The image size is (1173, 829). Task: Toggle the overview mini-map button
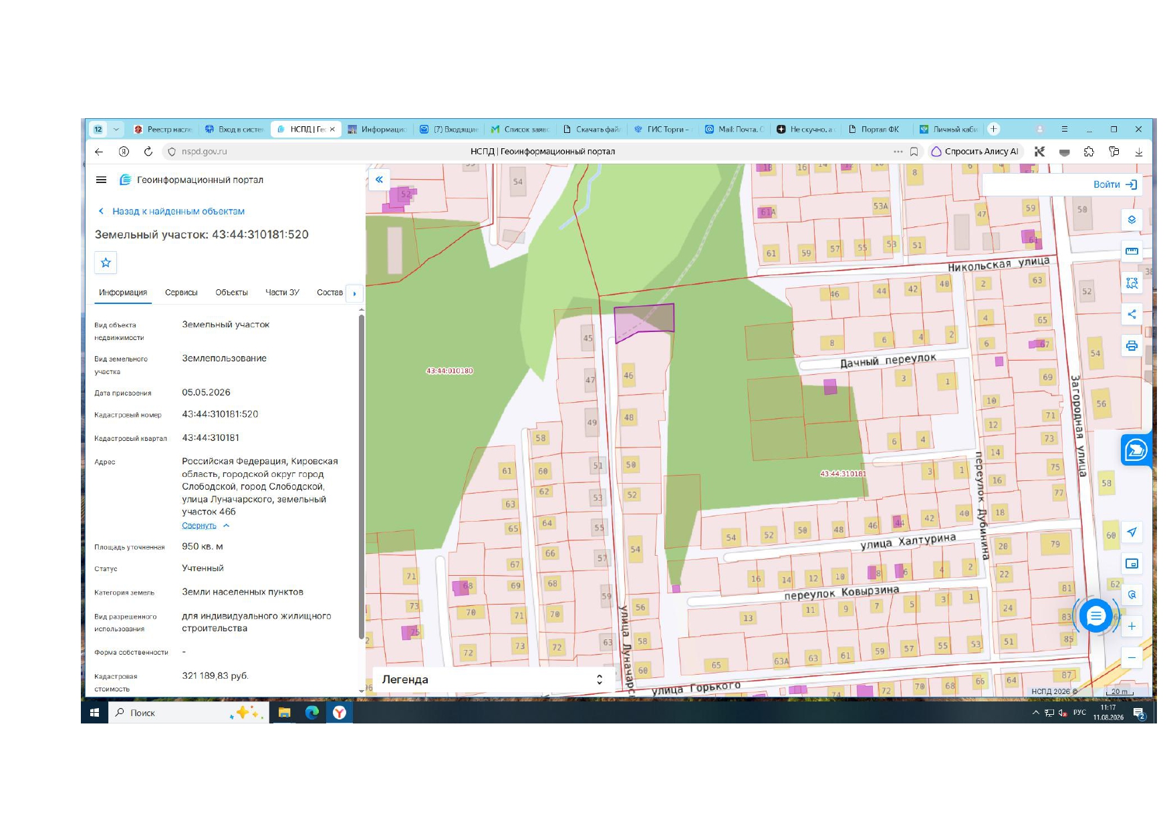click(x=1132, y=563)
